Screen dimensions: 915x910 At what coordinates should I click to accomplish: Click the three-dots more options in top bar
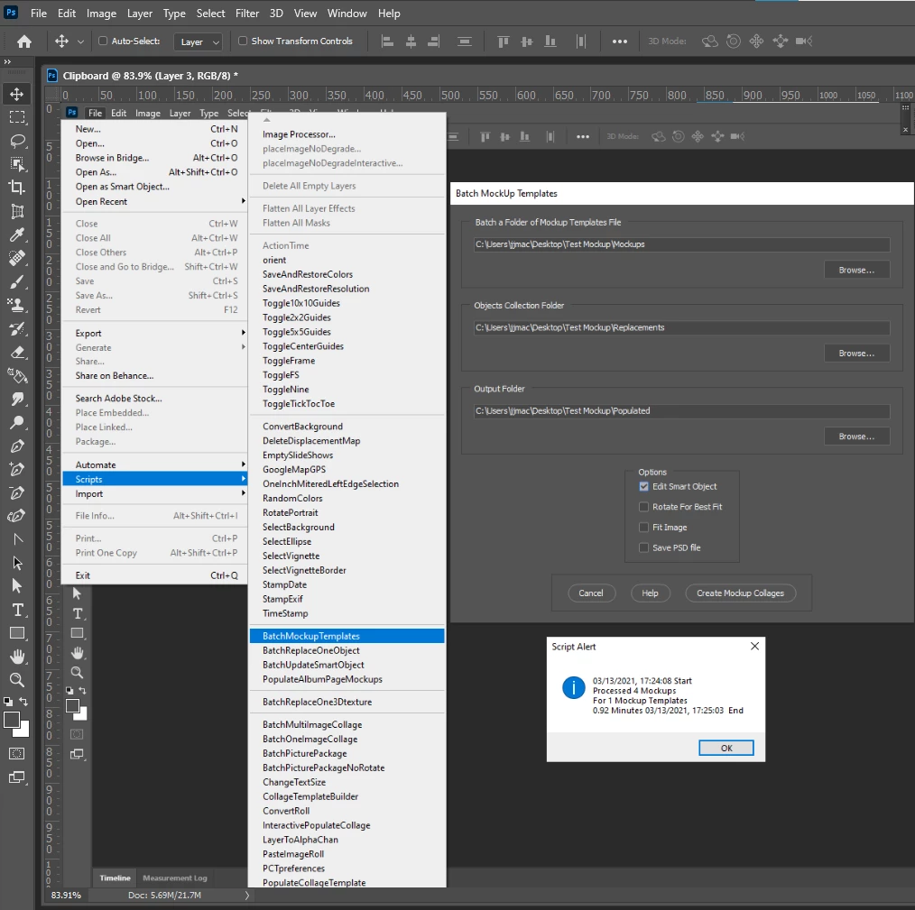tap(620, 41)
